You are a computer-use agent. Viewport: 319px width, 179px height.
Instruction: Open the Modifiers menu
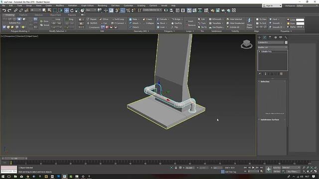(60, 5)
